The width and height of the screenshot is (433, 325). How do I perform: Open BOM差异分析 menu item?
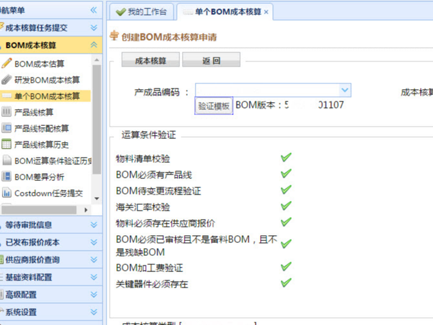[x=39, y=177]
